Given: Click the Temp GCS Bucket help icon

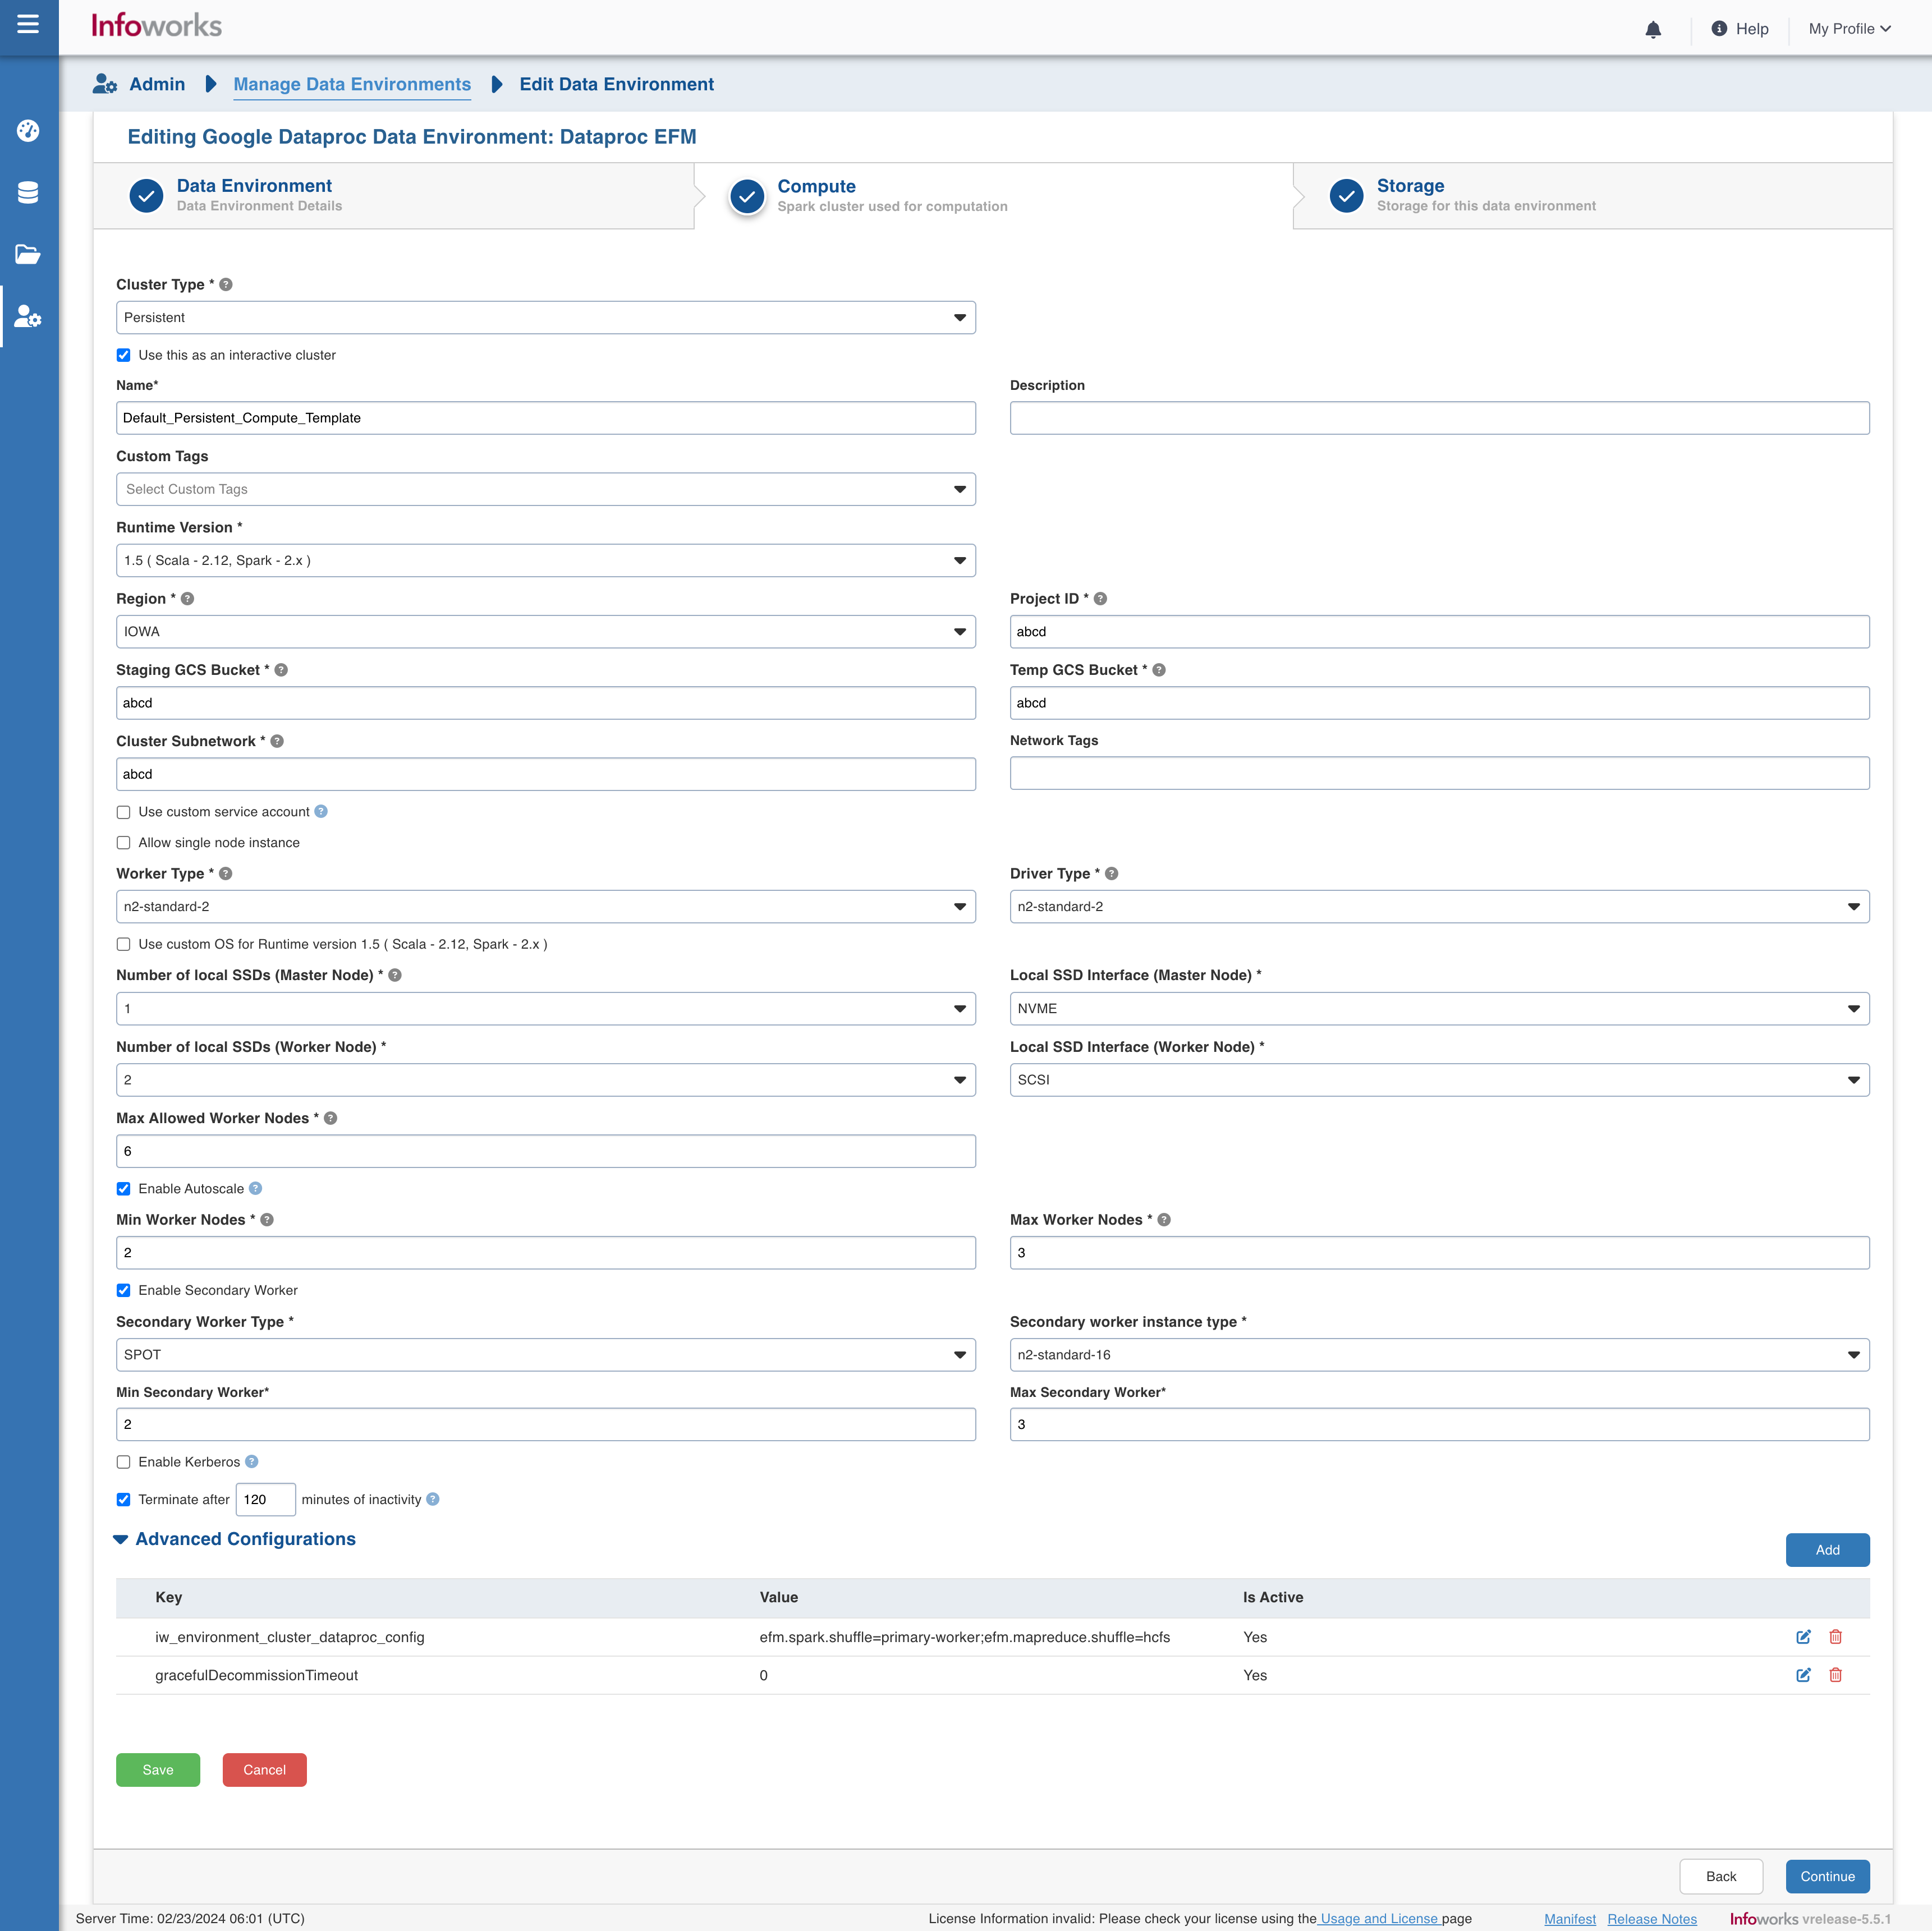Looking at the screenshot, I should pyautogui.click(x=1159, y=670).
